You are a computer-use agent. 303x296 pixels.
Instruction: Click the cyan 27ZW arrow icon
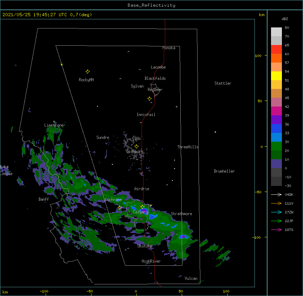(x=276, y=212)
